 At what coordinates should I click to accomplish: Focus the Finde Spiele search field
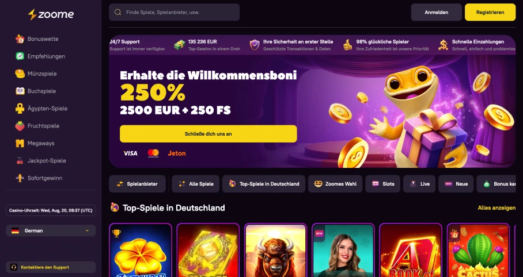[174, 12]
